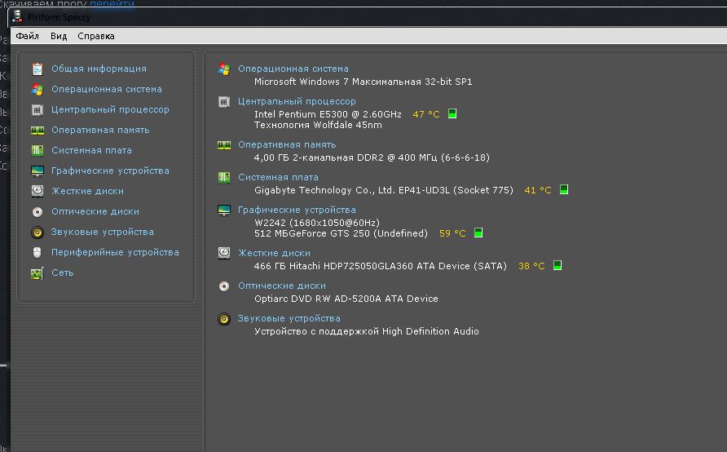This screenshot has height=452, width=727.
Task: Select Графические устройства in the sidebar
Action: coord(110,171)
